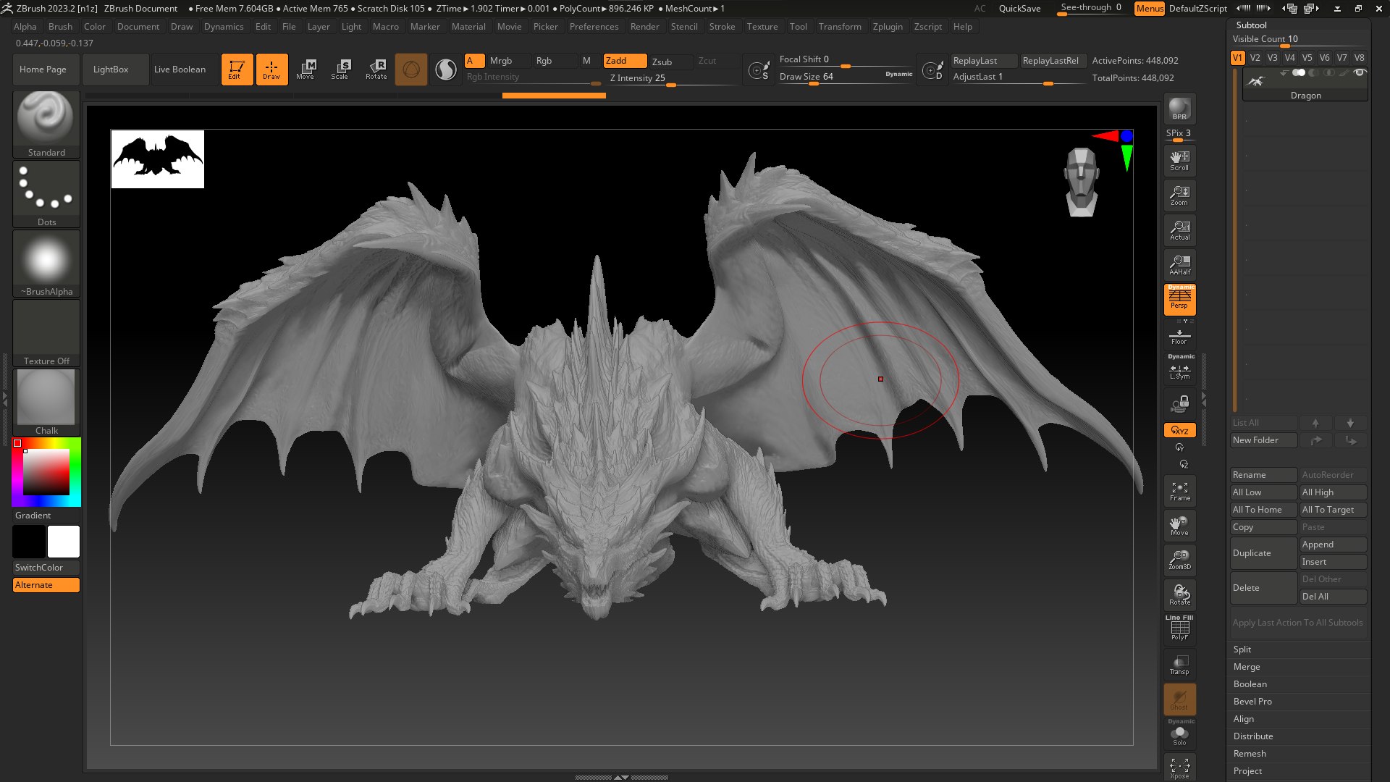Select the Rotate transform tool
Screen dimensions: 1390x782
[376, 70]
